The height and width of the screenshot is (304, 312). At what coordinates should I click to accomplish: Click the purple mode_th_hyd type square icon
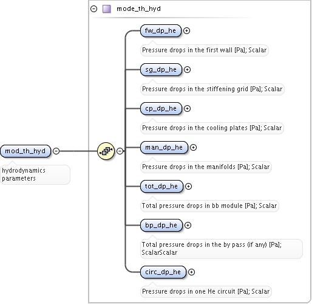click(106, 9)
